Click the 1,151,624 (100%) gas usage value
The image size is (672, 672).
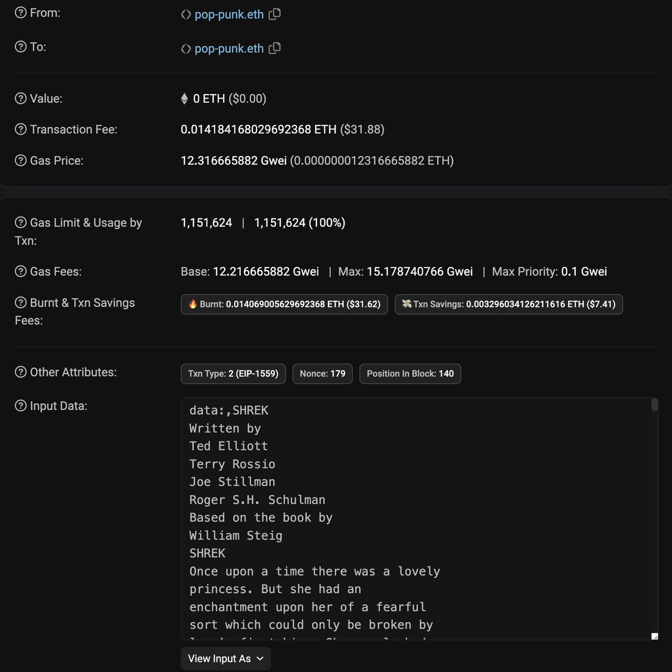point(300,222)
